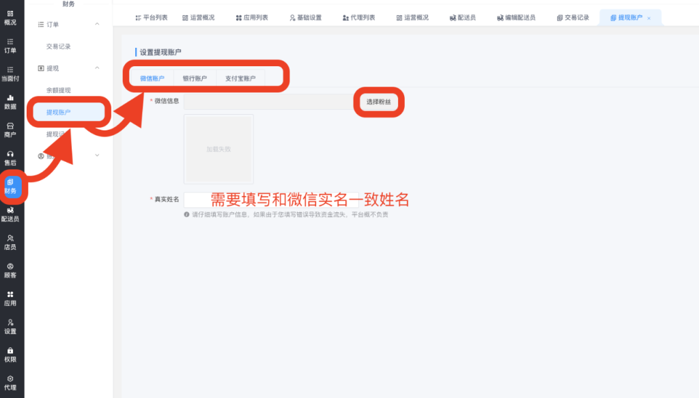
Task: Go to 应用 apps in the sidebar
Action: (x=10, y=298)
